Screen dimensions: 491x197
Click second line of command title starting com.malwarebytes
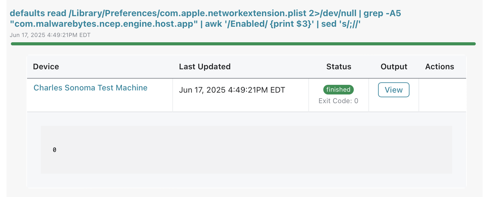point(185,24)
